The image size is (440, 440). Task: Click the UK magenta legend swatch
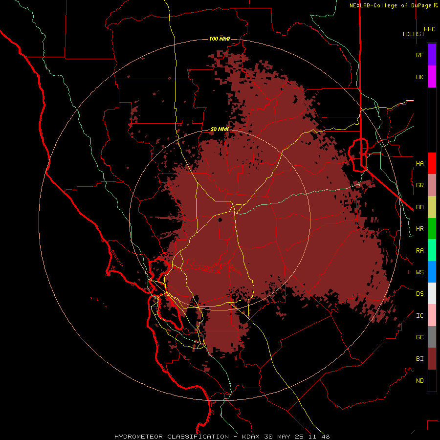432,76
